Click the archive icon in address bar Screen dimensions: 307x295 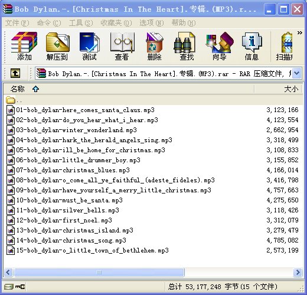coord(41,73)
